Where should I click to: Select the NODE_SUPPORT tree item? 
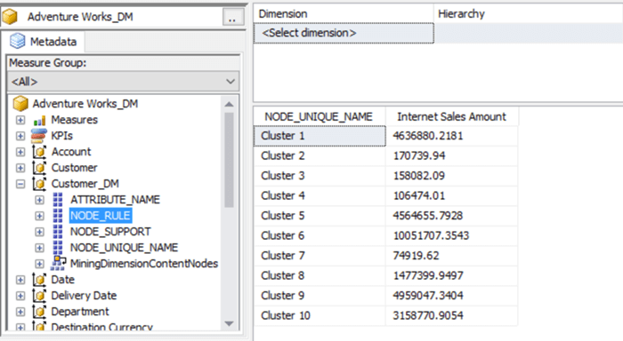(110, 232)
